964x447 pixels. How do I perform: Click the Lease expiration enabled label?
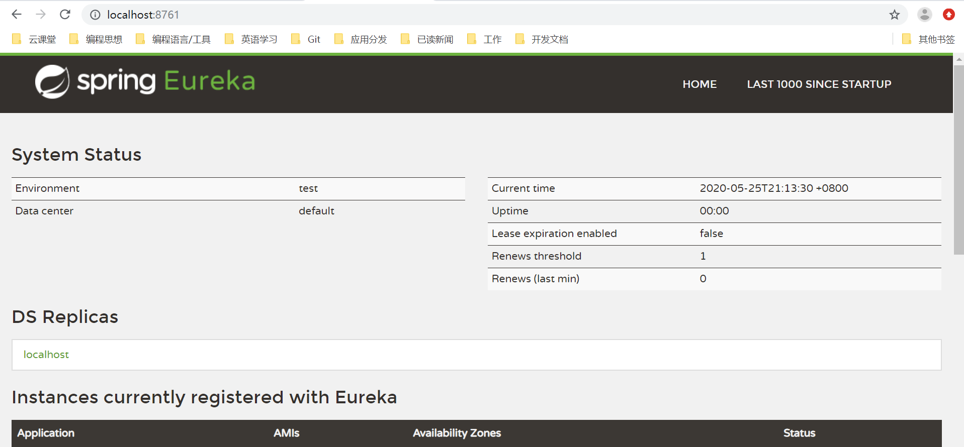tap(554, 234)
